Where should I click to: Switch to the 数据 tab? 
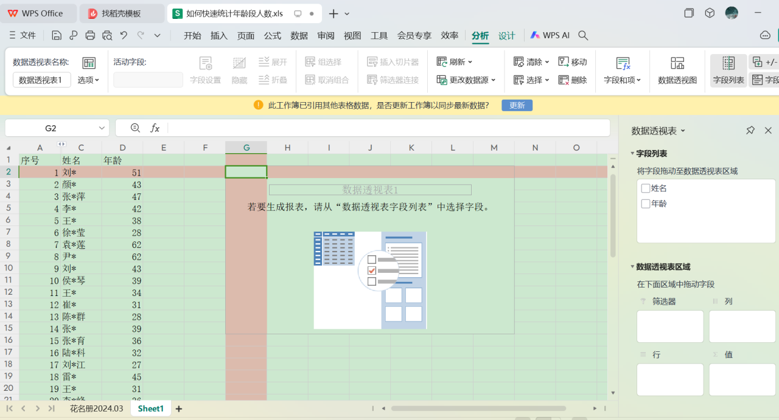coord(299,35)
